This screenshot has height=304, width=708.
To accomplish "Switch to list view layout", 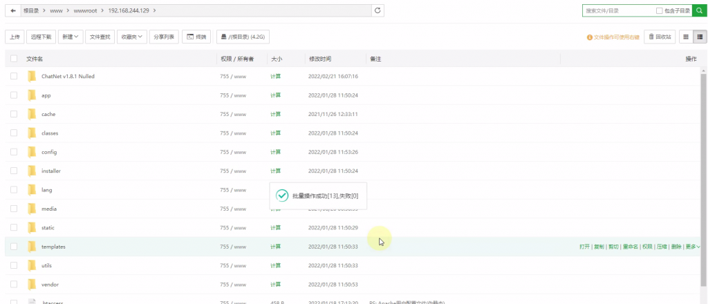I will 700,37.
